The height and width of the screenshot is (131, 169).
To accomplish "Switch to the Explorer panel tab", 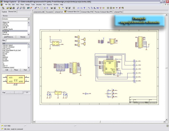I will coord(5,12).
